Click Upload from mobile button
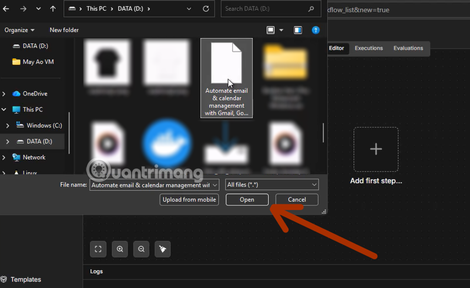Viewport: 470px width, 288px height. tap(189, 199)
